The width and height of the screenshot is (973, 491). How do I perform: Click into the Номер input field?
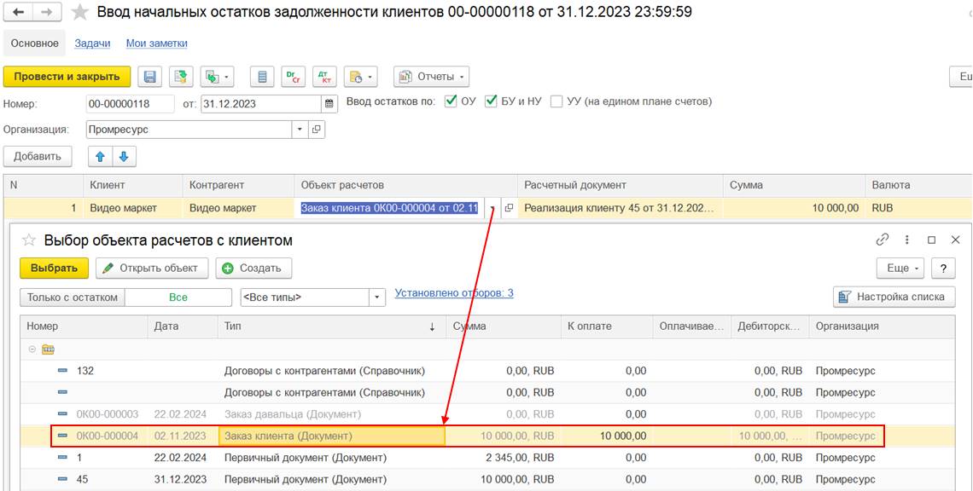coord(131,104)
